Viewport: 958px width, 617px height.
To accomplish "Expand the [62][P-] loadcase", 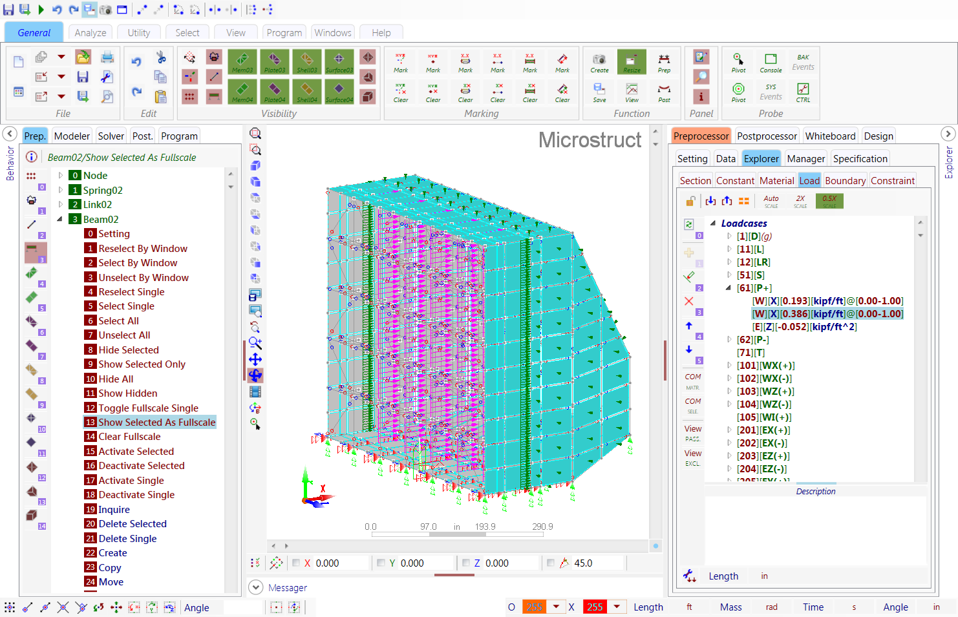I will 729,339.
